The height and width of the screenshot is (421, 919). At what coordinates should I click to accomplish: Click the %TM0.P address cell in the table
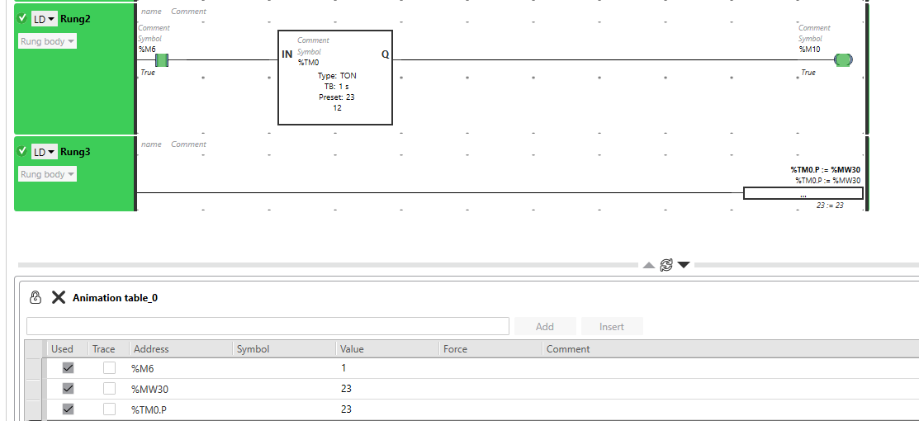[x=181, y=409]
